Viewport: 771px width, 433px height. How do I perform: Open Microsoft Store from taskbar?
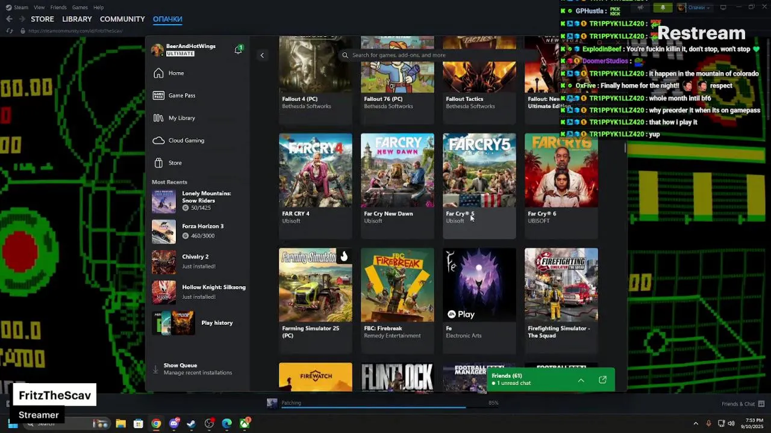(138, 423)
